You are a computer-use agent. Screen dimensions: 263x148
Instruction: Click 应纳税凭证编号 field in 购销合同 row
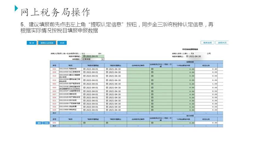(138, 69)
